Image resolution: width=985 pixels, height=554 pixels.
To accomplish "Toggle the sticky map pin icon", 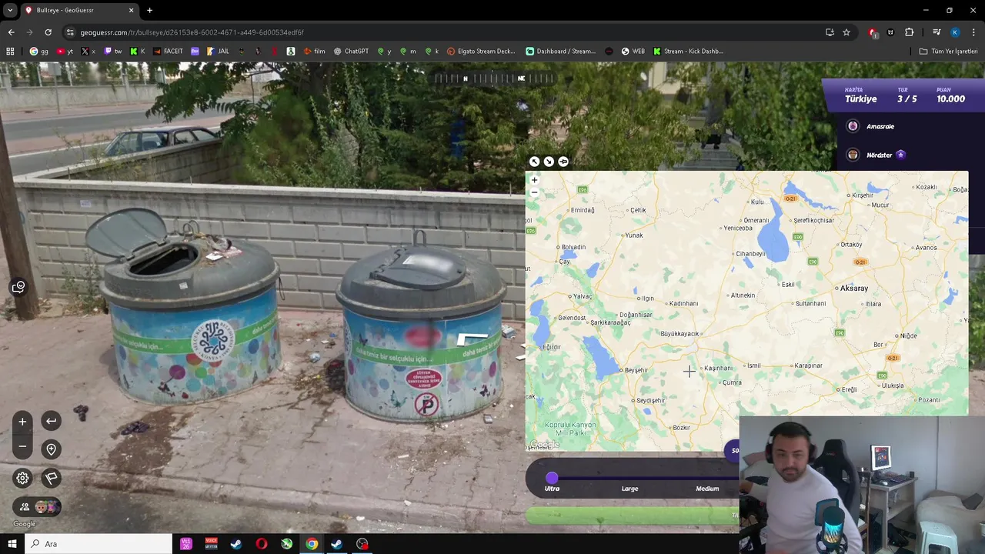I will point(563,162).
